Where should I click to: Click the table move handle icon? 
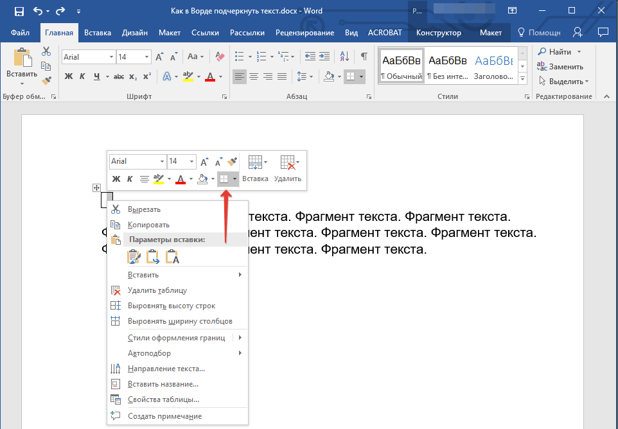[96, 188]
